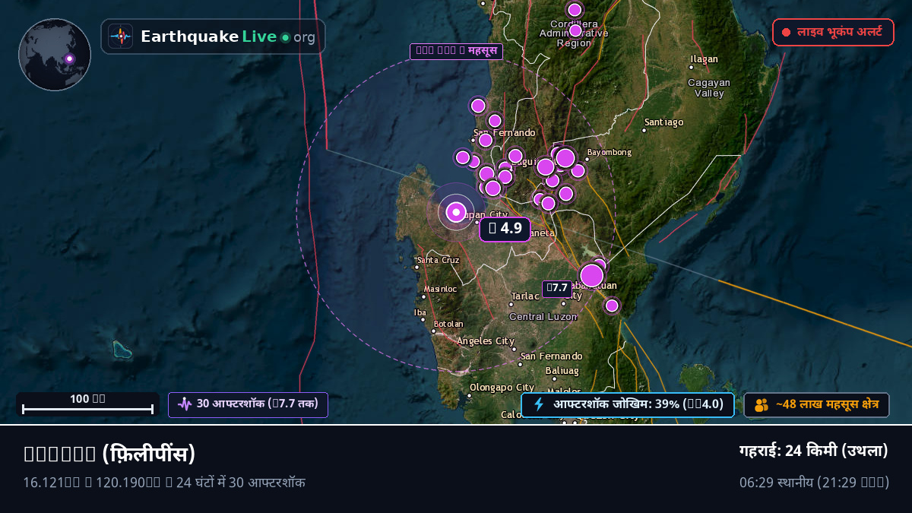Click the Iba town label
The image size is (912, 513).
pyautogui.click(x=420, y=312)
